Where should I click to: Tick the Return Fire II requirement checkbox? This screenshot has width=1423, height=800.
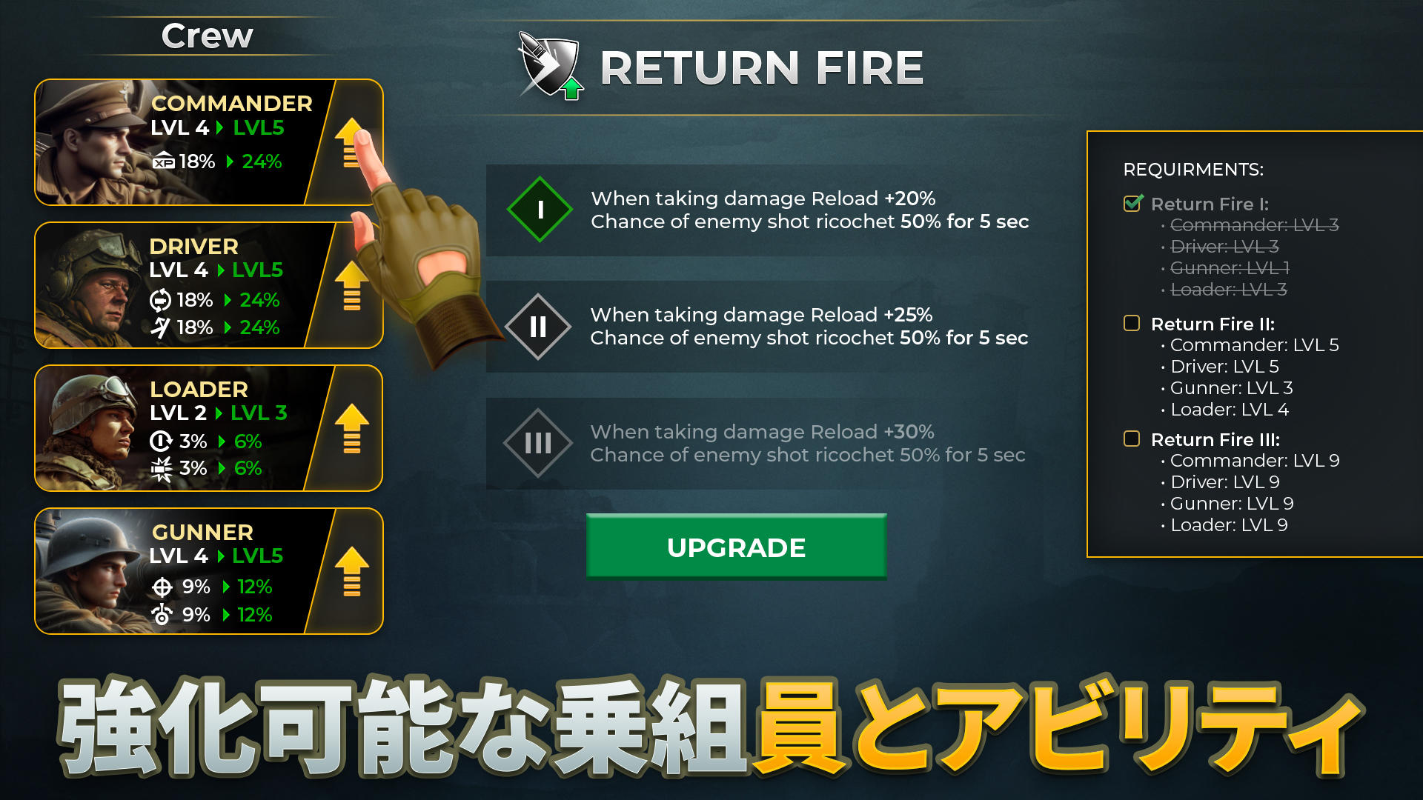point(1132,323)
